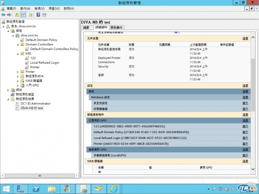The image size is (259, 194).
Task: Select the Default Domain Controllers Policy item
Action: pyautogui.click(x=54, y=49)
